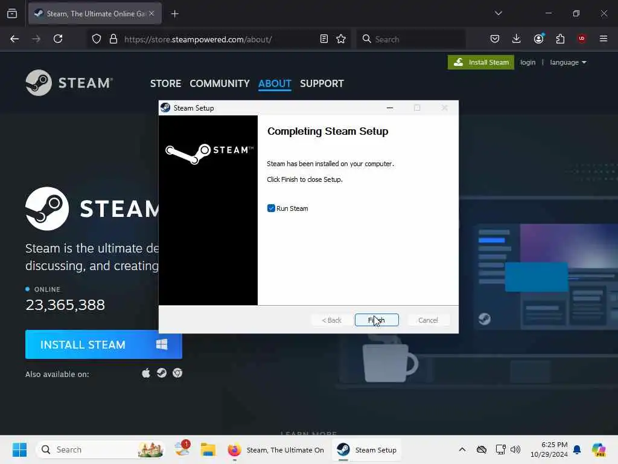618x464 pixels.
Task: Click Cancel in Steam Setup dialog
Action: coord(428,320)
